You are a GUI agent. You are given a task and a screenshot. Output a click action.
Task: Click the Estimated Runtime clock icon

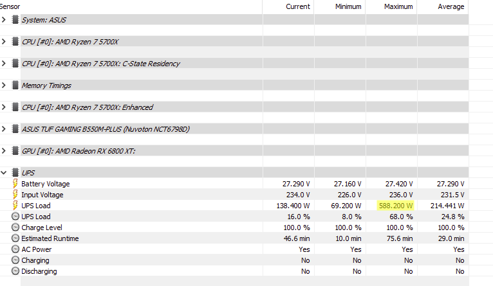tap(15, 238)
